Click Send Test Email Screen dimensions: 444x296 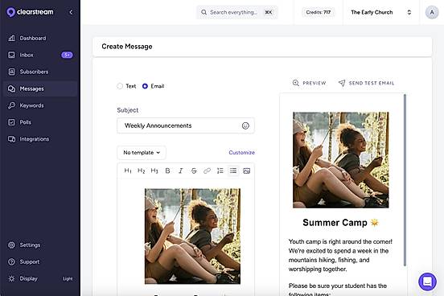point(367,83)
